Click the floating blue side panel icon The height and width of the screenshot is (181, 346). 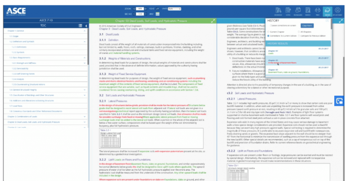click(x=339, y=101)
